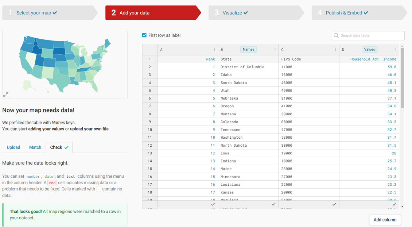Click the checkmark under column B
412x227 pixels.
point(273,204)
